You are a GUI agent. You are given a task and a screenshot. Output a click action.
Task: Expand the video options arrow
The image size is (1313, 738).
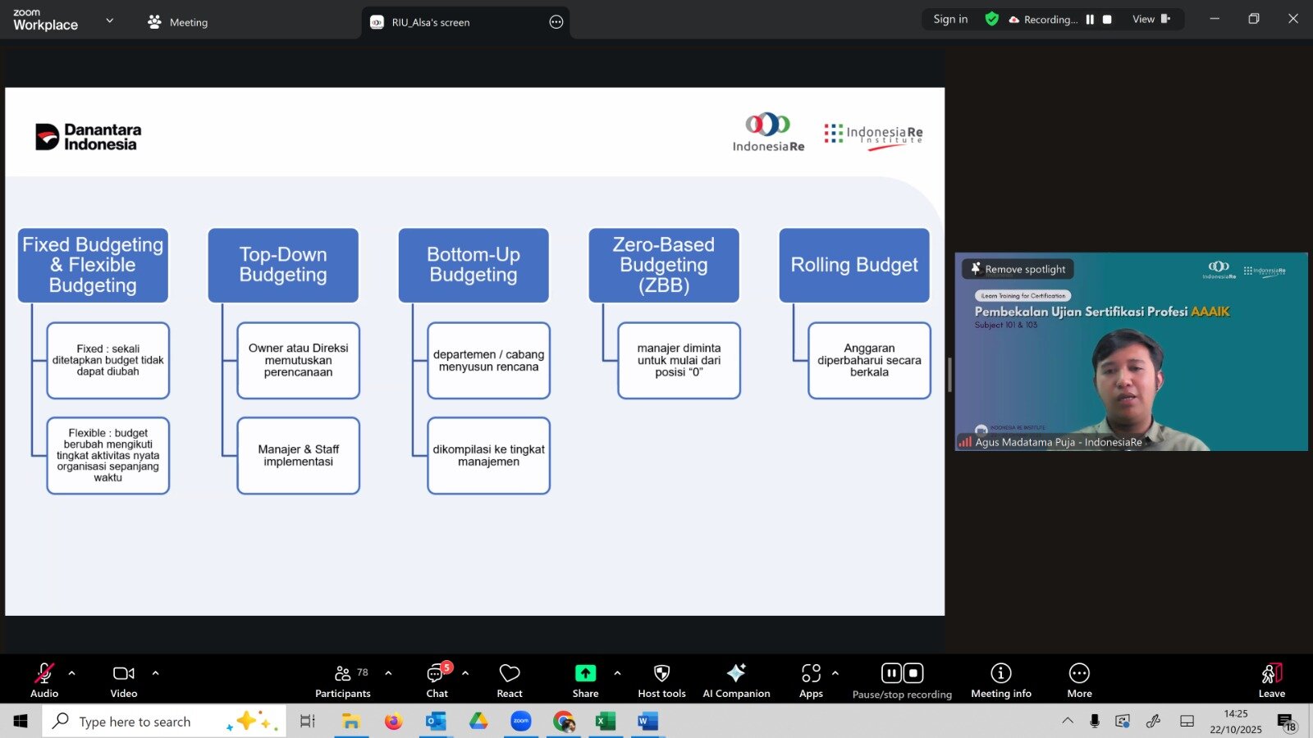click(x=155, y=673)
